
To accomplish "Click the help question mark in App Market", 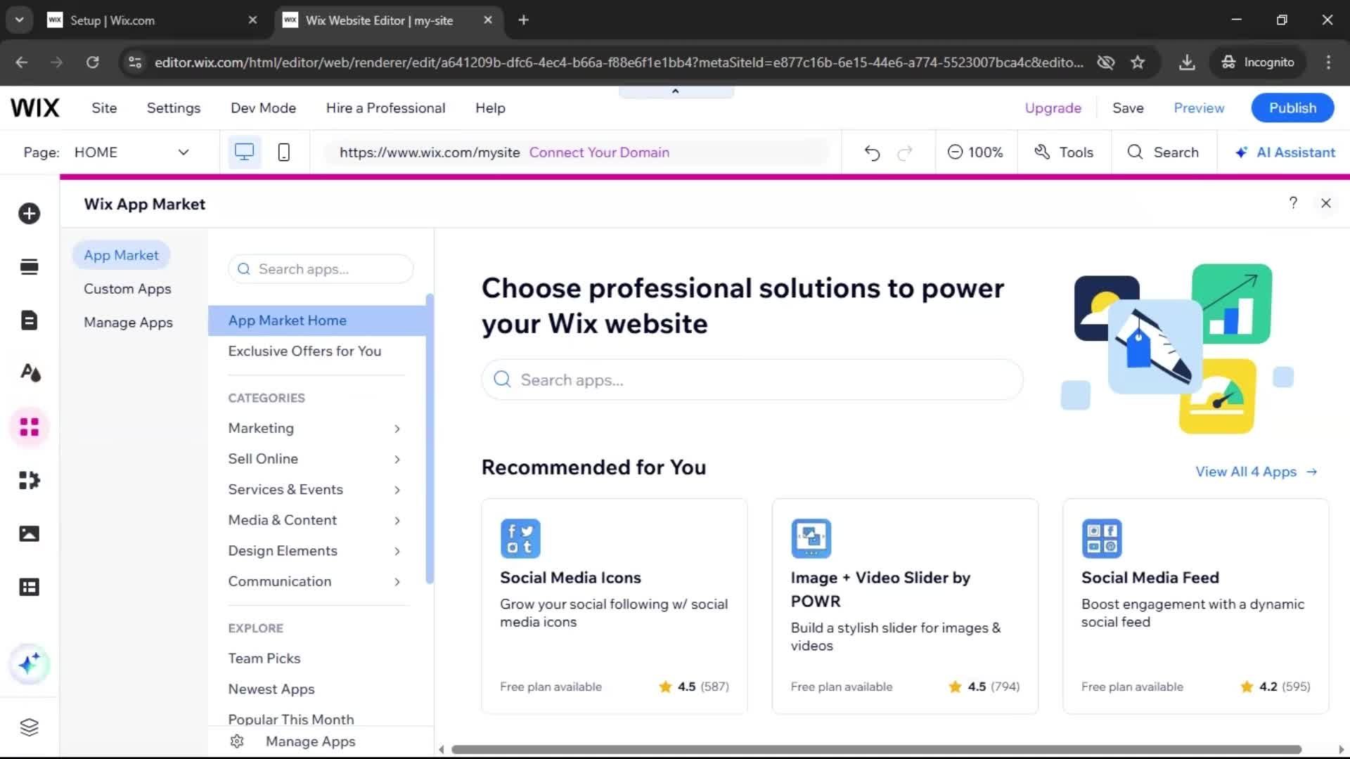I will coord(1293,203).
